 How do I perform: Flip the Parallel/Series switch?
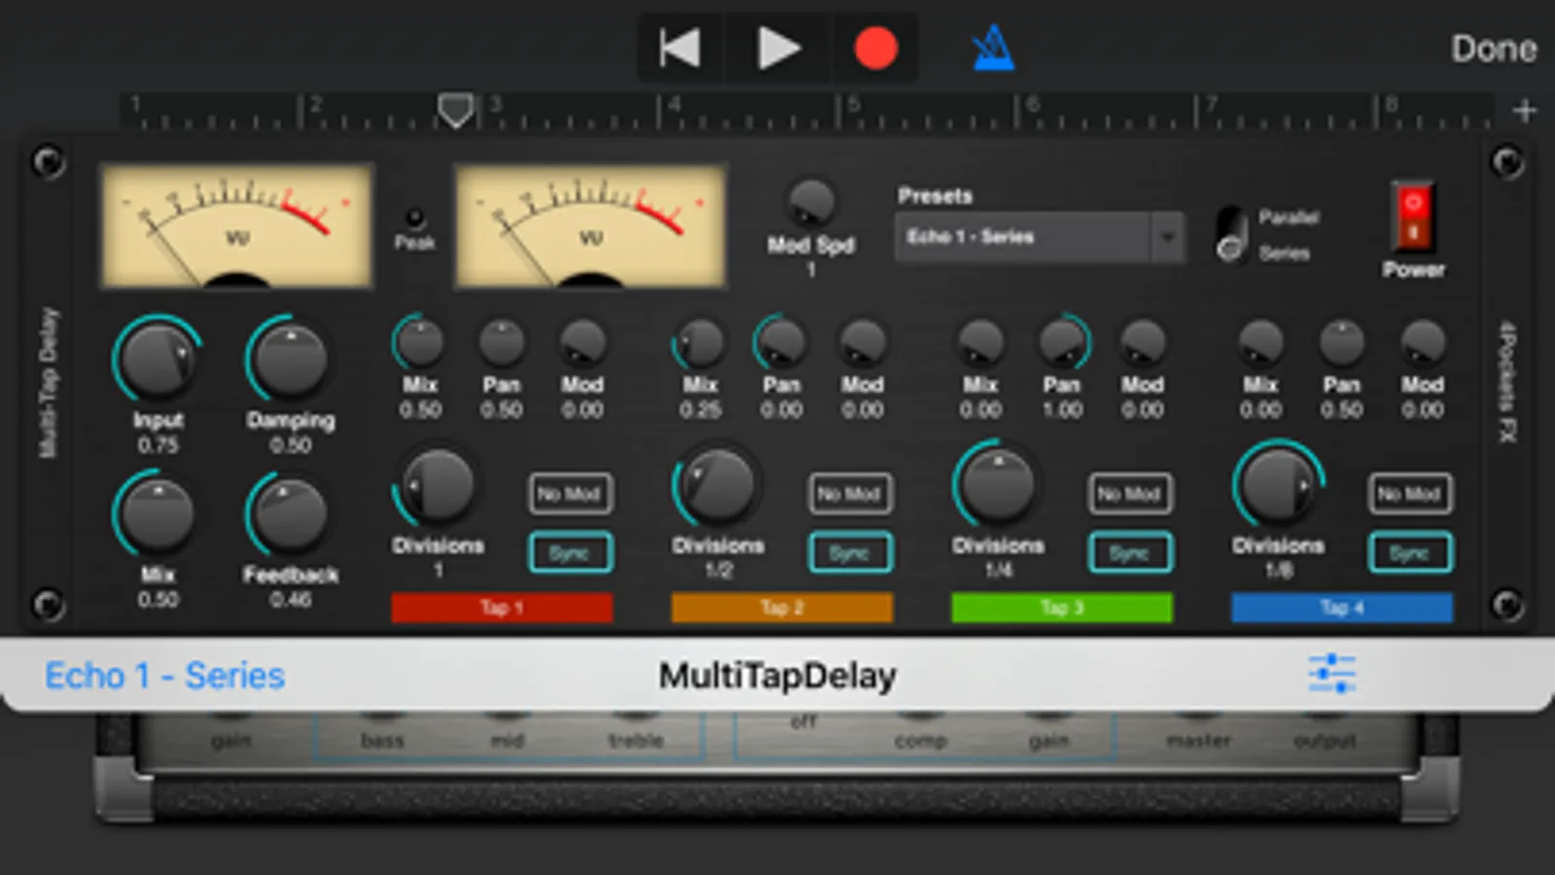pyautogui.click(x=1231, y=234)
